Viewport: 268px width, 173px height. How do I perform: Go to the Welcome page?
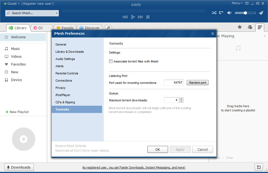click(x=23, y=37)
